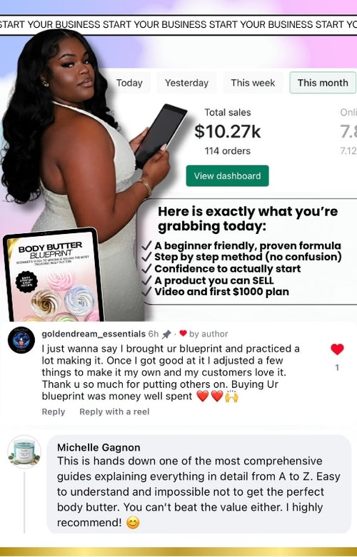
Task: Select the This week tab
Action: click(253, 83)
